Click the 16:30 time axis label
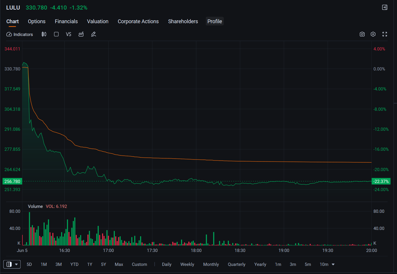Viewport: 397px width, 274px height. [x=65, y=251]
